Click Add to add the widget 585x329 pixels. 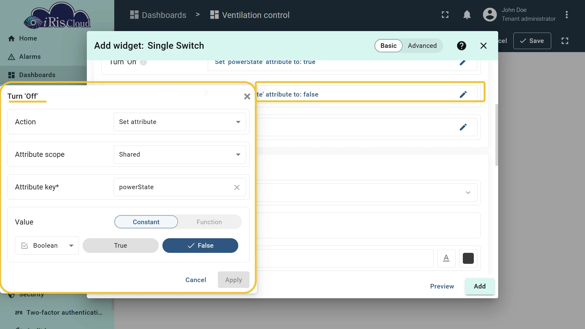coord(480,286)
